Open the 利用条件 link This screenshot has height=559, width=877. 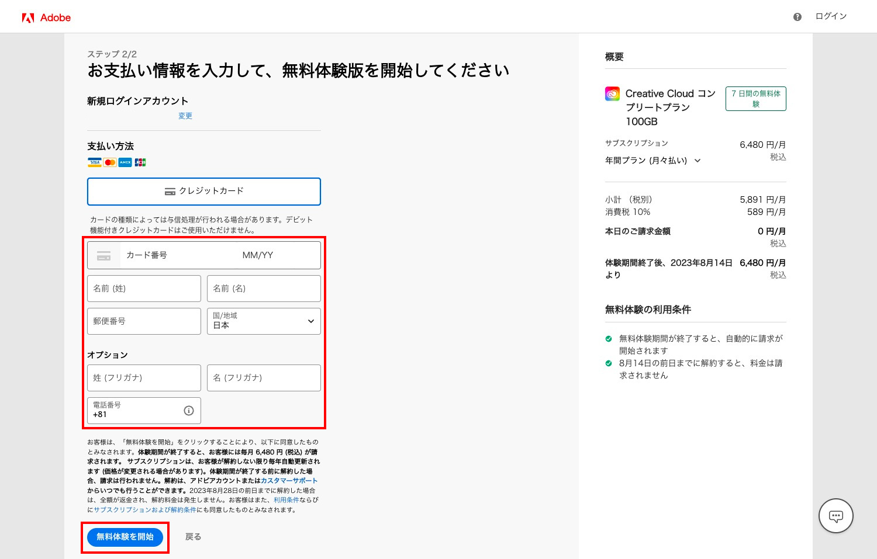point(286,500)
